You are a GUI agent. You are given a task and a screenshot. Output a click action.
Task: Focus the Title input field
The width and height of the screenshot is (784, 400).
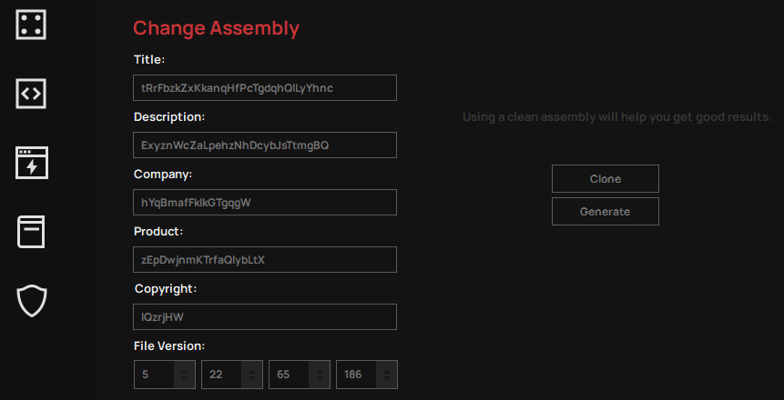pyautogui.click(x=264, y=88)
